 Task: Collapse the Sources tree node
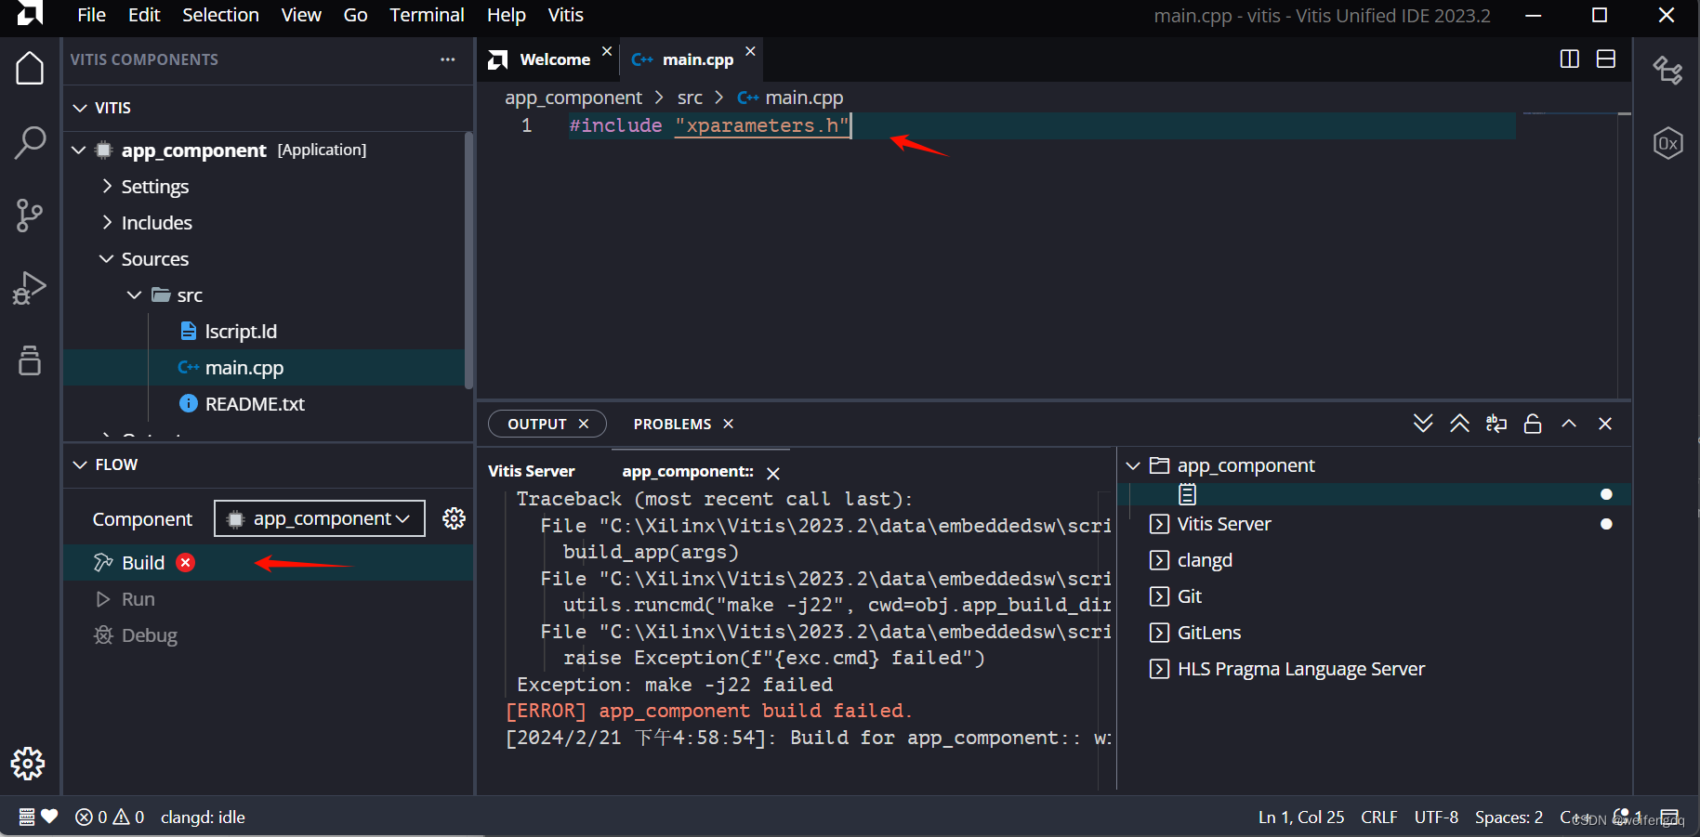coord(107,258)
